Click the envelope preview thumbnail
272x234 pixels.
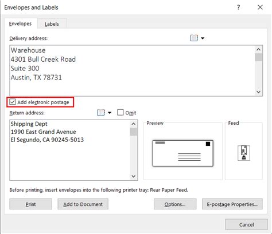[x=183, y=153]
